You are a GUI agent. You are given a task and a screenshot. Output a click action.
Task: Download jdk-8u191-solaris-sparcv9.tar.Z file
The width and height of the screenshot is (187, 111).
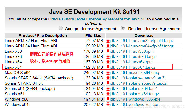pyautogui.click(x=137, y=78)
